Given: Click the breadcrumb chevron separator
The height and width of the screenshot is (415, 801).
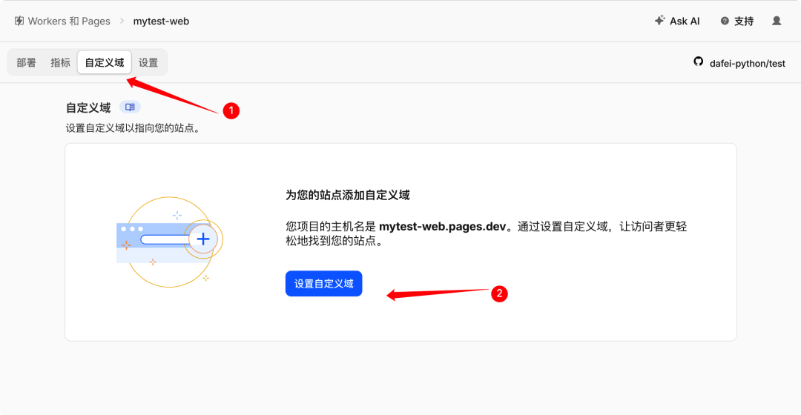Looking at the screenshot, I should (122, 21).
